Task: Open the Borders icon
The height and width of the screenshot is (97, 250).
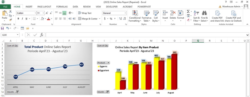Action: (34, 19)
